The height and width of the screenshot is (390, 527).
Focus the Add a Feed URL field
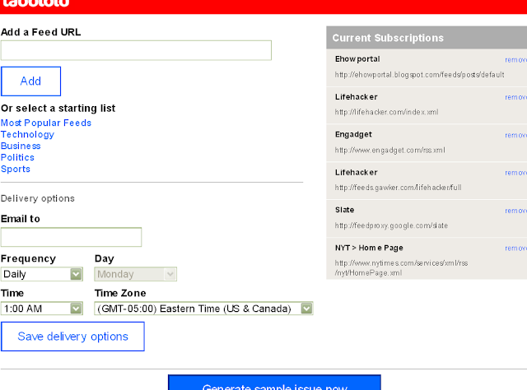pos(136,50)
